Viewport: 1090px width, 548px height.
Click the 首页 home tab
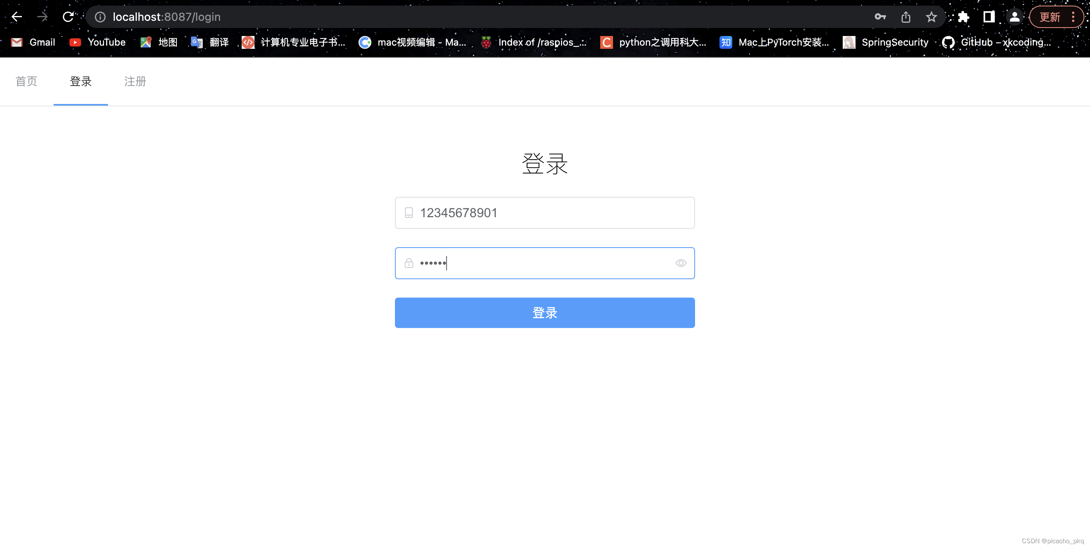(x=26, y=81)
